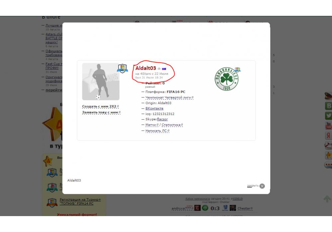
Task: Open the speech bubble chat icon
Action: point(328,165)
